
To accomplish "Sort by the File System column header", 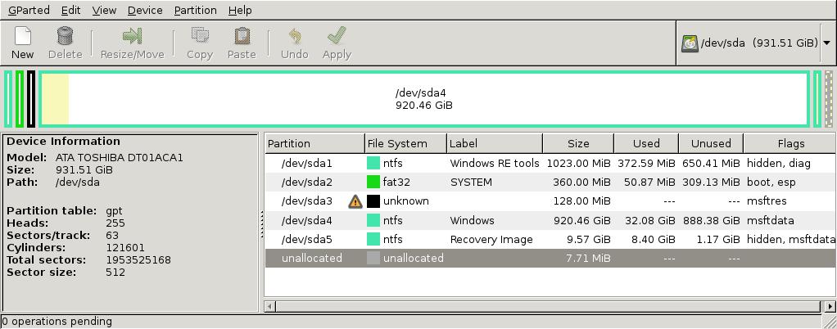I will coord(405,143).
